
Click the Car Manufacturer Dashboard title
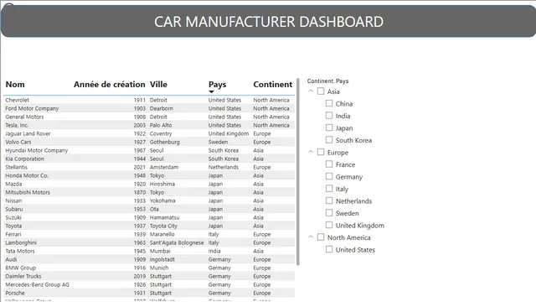[269, 22]
